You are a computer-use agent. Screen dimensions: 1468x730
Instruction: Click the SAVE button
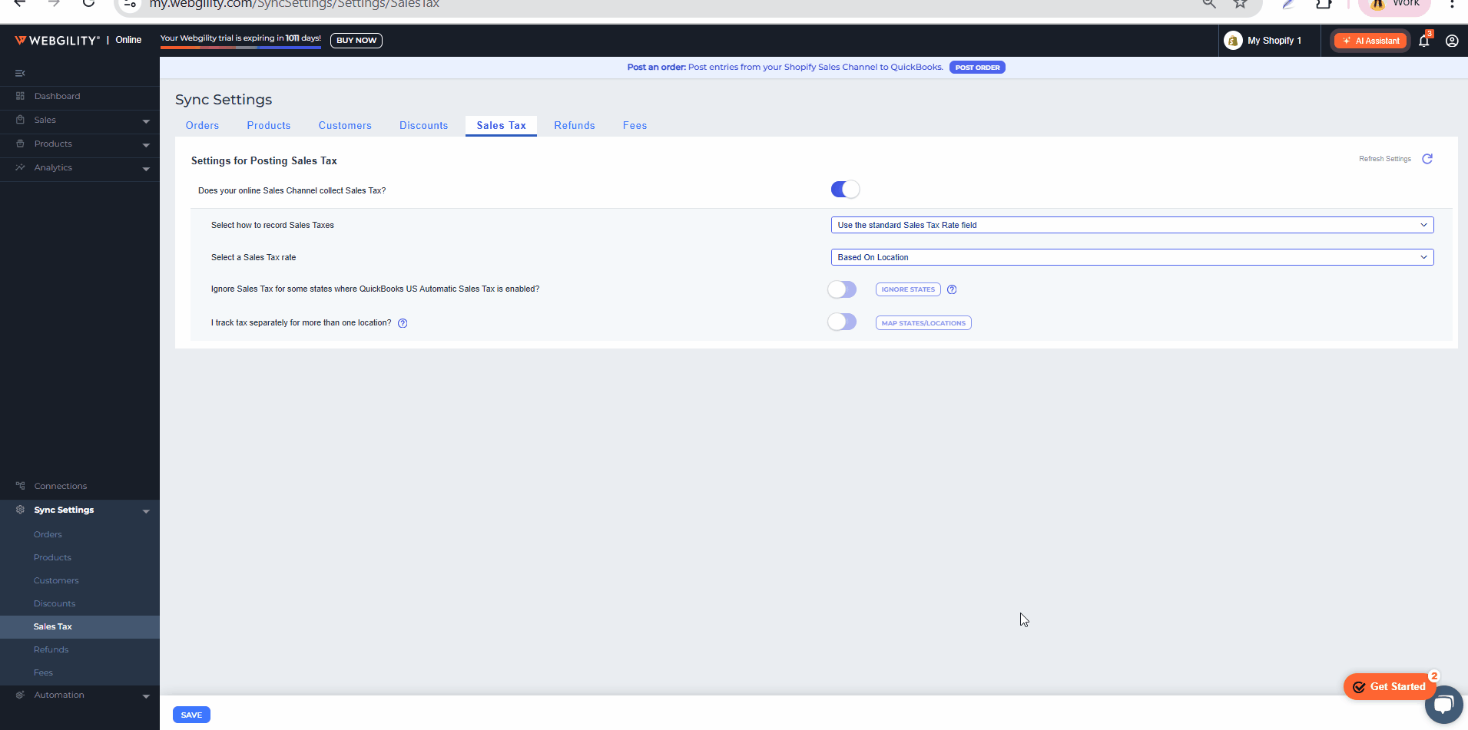(x=191, y=715)
